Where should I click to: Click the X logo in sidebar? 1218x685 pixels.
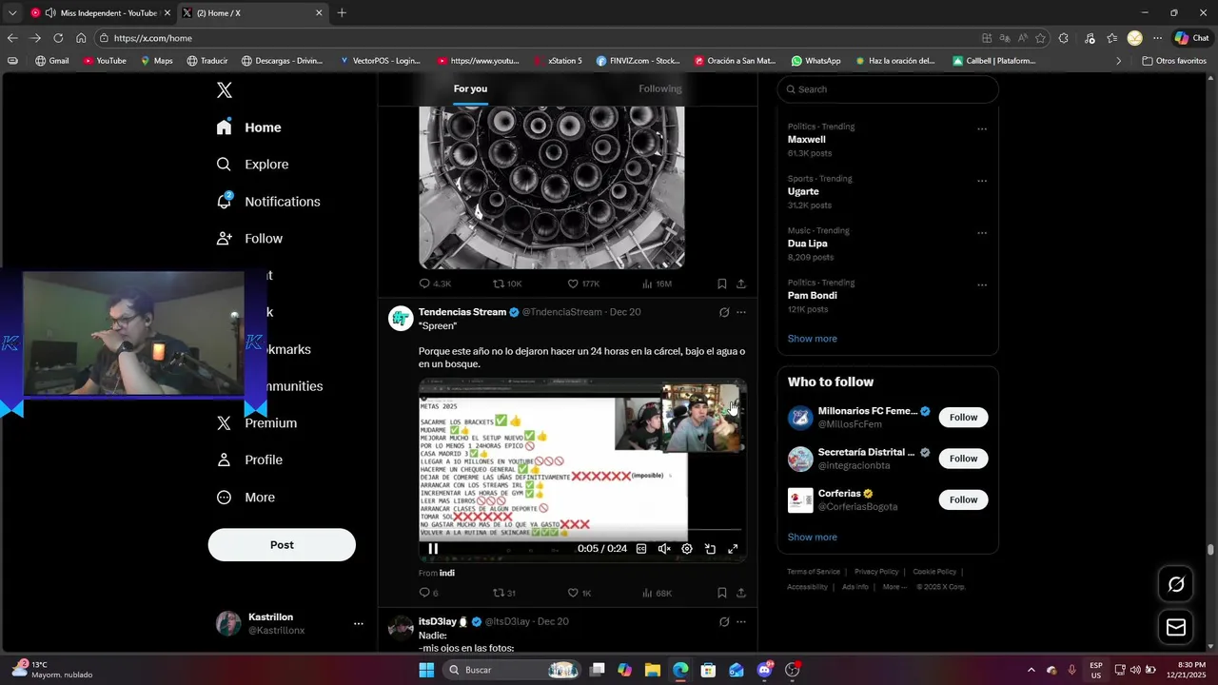(x=225, y=90)
